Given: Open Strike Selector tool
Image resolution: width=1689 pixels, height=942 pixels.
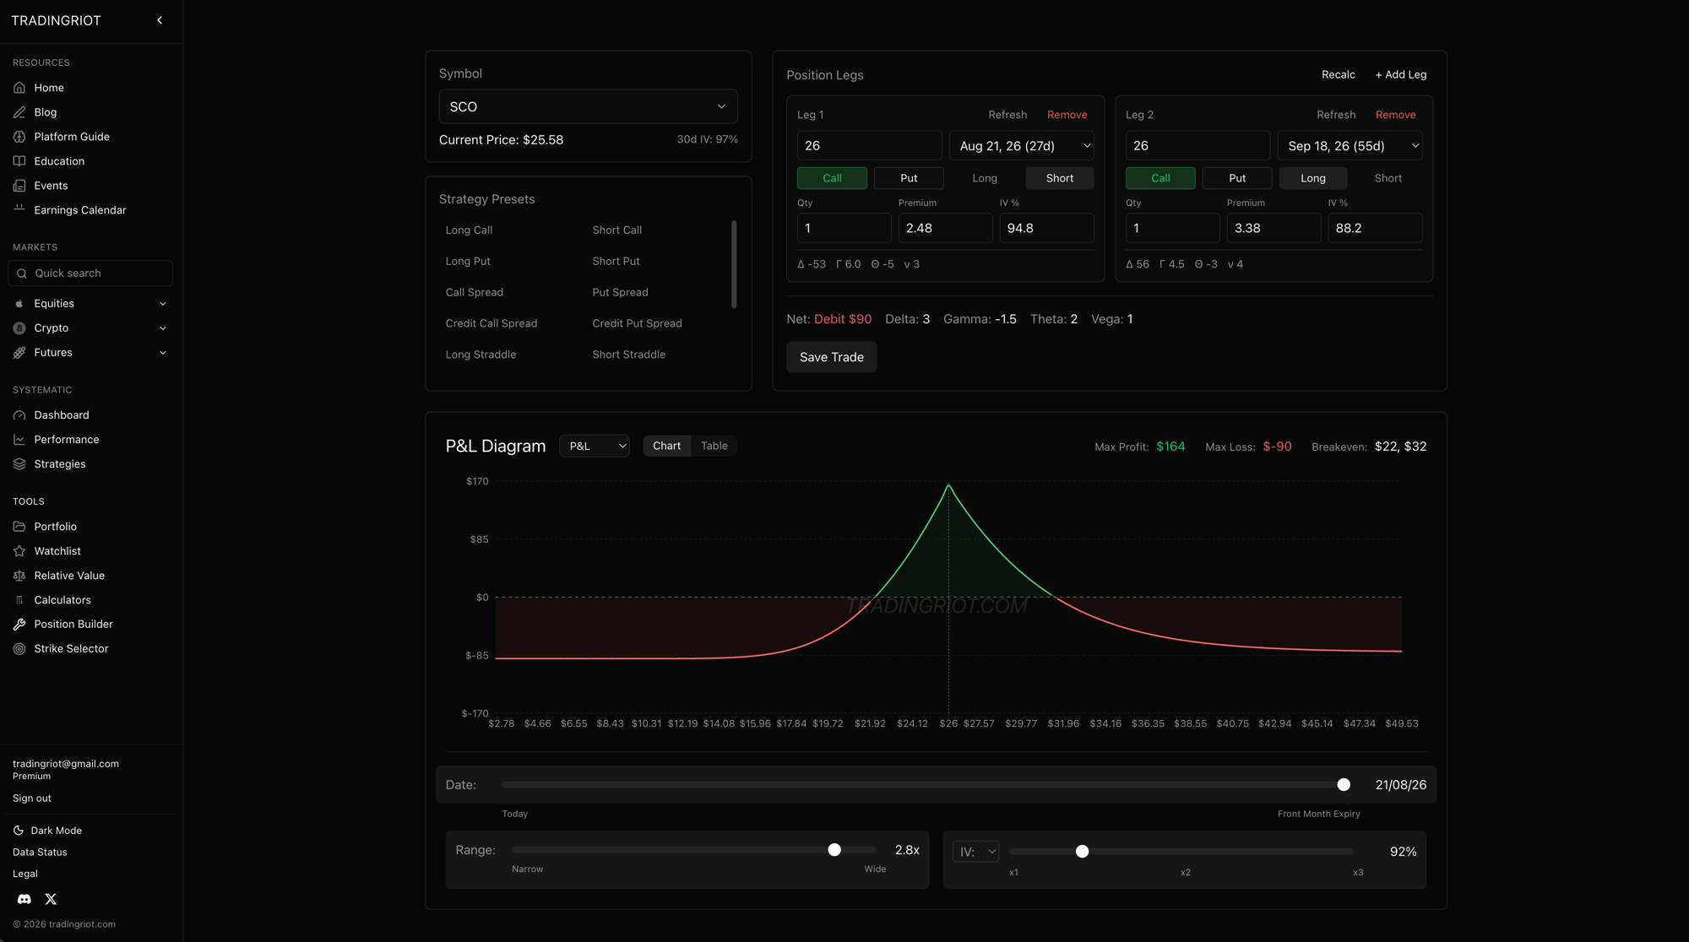Looking at the screenshot, I should [71, 649].
